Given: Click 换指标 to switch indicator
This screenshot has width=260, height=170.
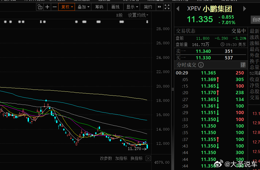Looking at the screenshot, I should pyautogui.click(x=136, y=159).
